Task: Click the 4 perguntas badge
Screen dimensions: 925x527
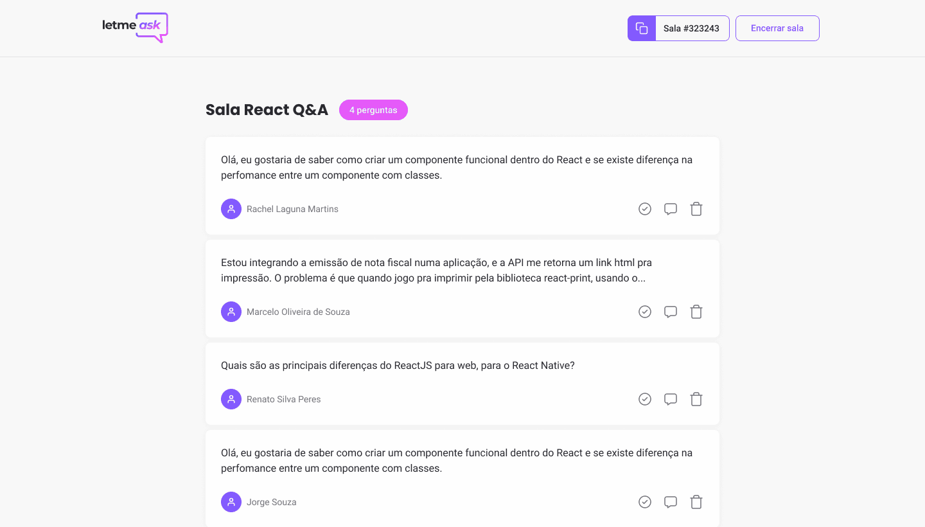Action: coord(373,110)
